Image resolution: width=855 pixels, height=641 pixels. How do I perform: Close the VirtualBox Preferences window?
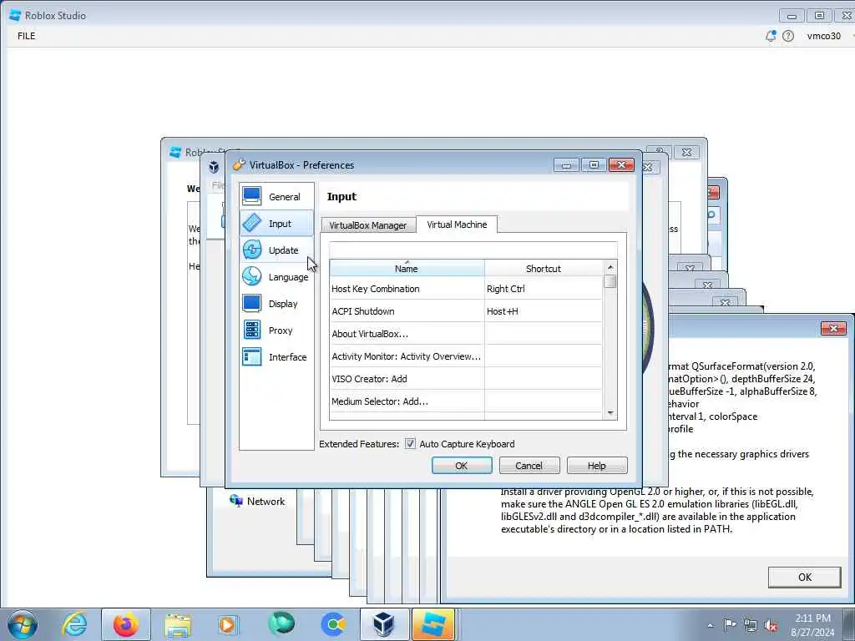(621, 164)
